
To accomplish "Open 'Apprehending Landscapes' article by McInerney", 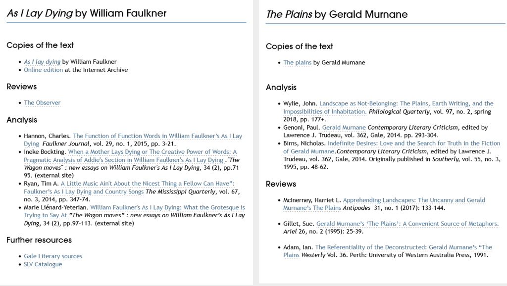I will tap(414, 200).
